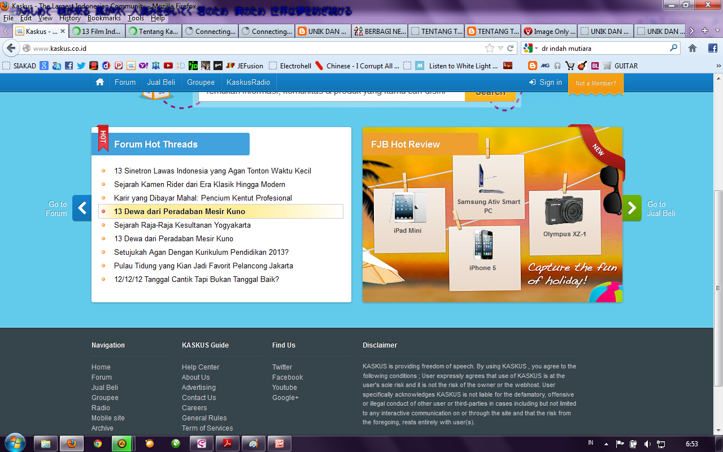Open thread 13 Sinetron Lawas Indonesia
This screenshot has height=452, width=723.
tap(212, 171)
